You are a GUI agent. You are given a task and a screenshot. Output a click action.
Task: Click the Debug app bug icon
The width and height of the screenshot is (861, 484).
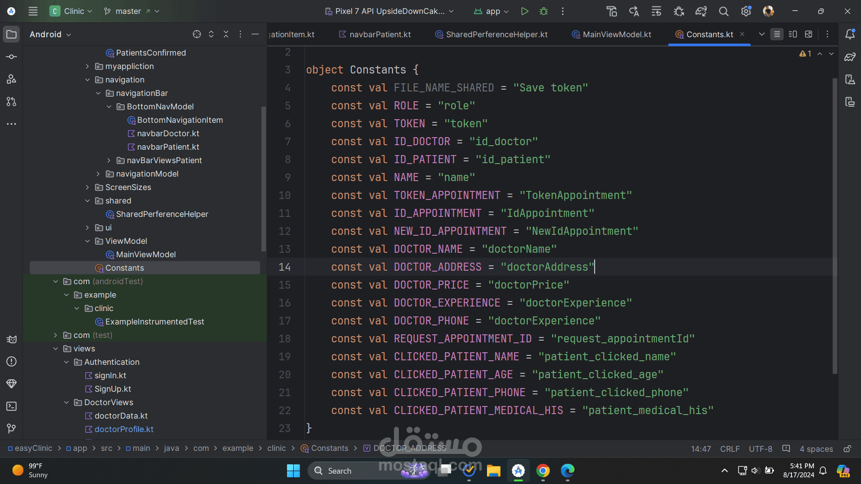tap(544, 11)
